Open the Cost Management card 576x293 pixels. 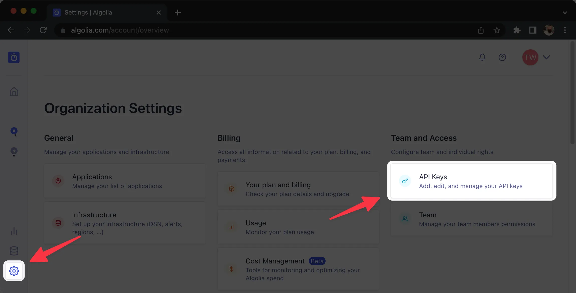298,269
